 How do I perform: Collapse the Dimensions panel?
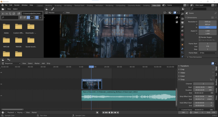point(192,17)
